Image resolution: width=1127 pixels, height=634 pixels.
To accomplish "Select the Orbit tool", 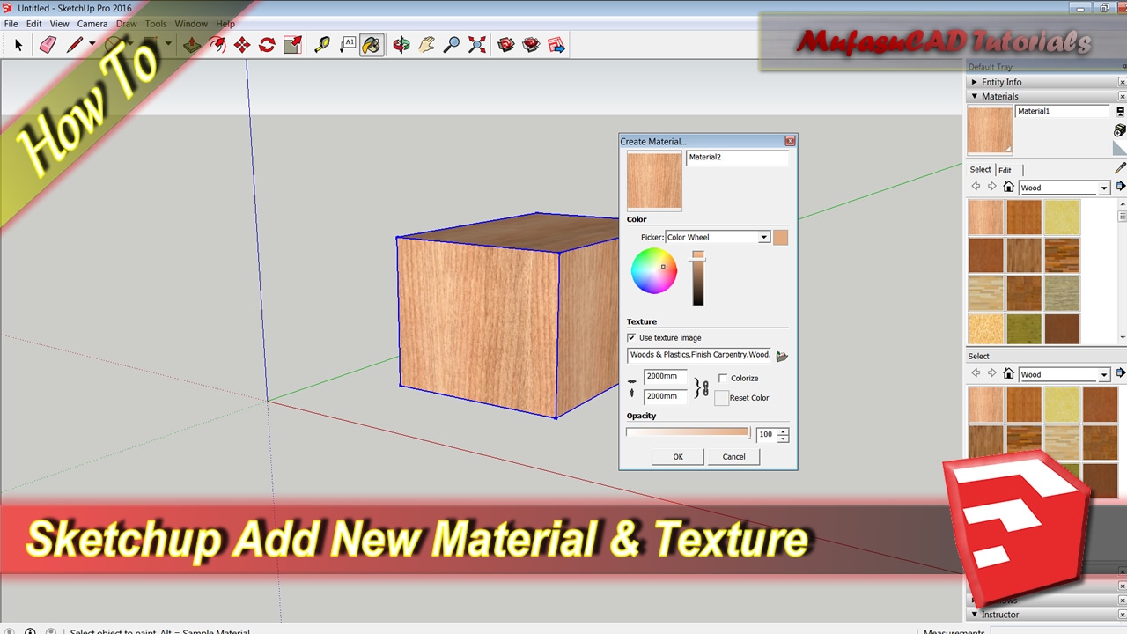I will pyautogui.click(x=401, y=45).
